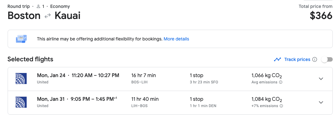Open More details about booking flexibility
Screen dimensions: 334x115
176,39
